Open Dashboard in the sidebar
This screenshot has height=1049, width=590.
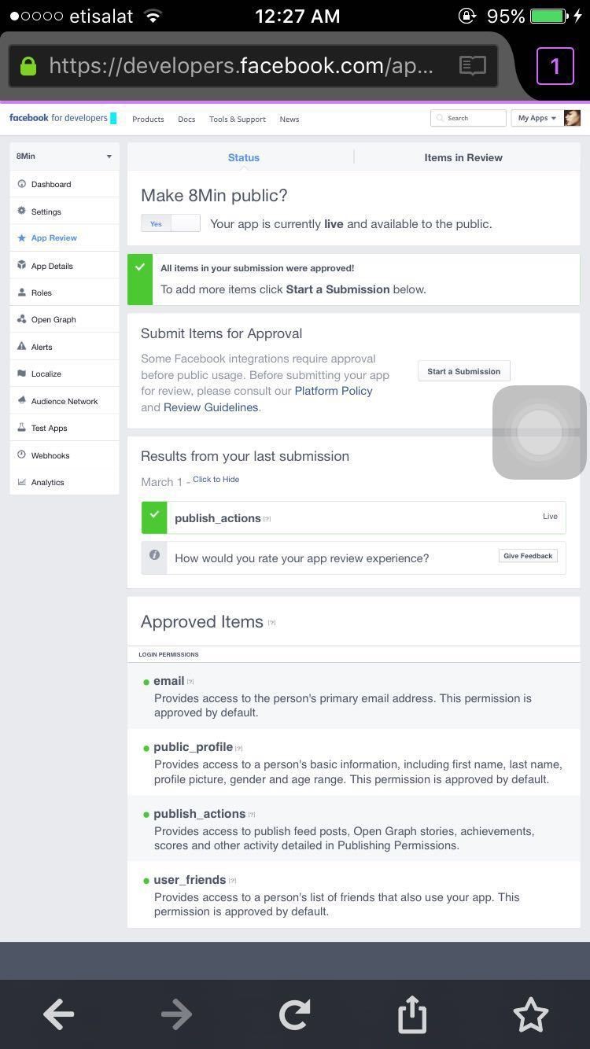click(51, 184)
